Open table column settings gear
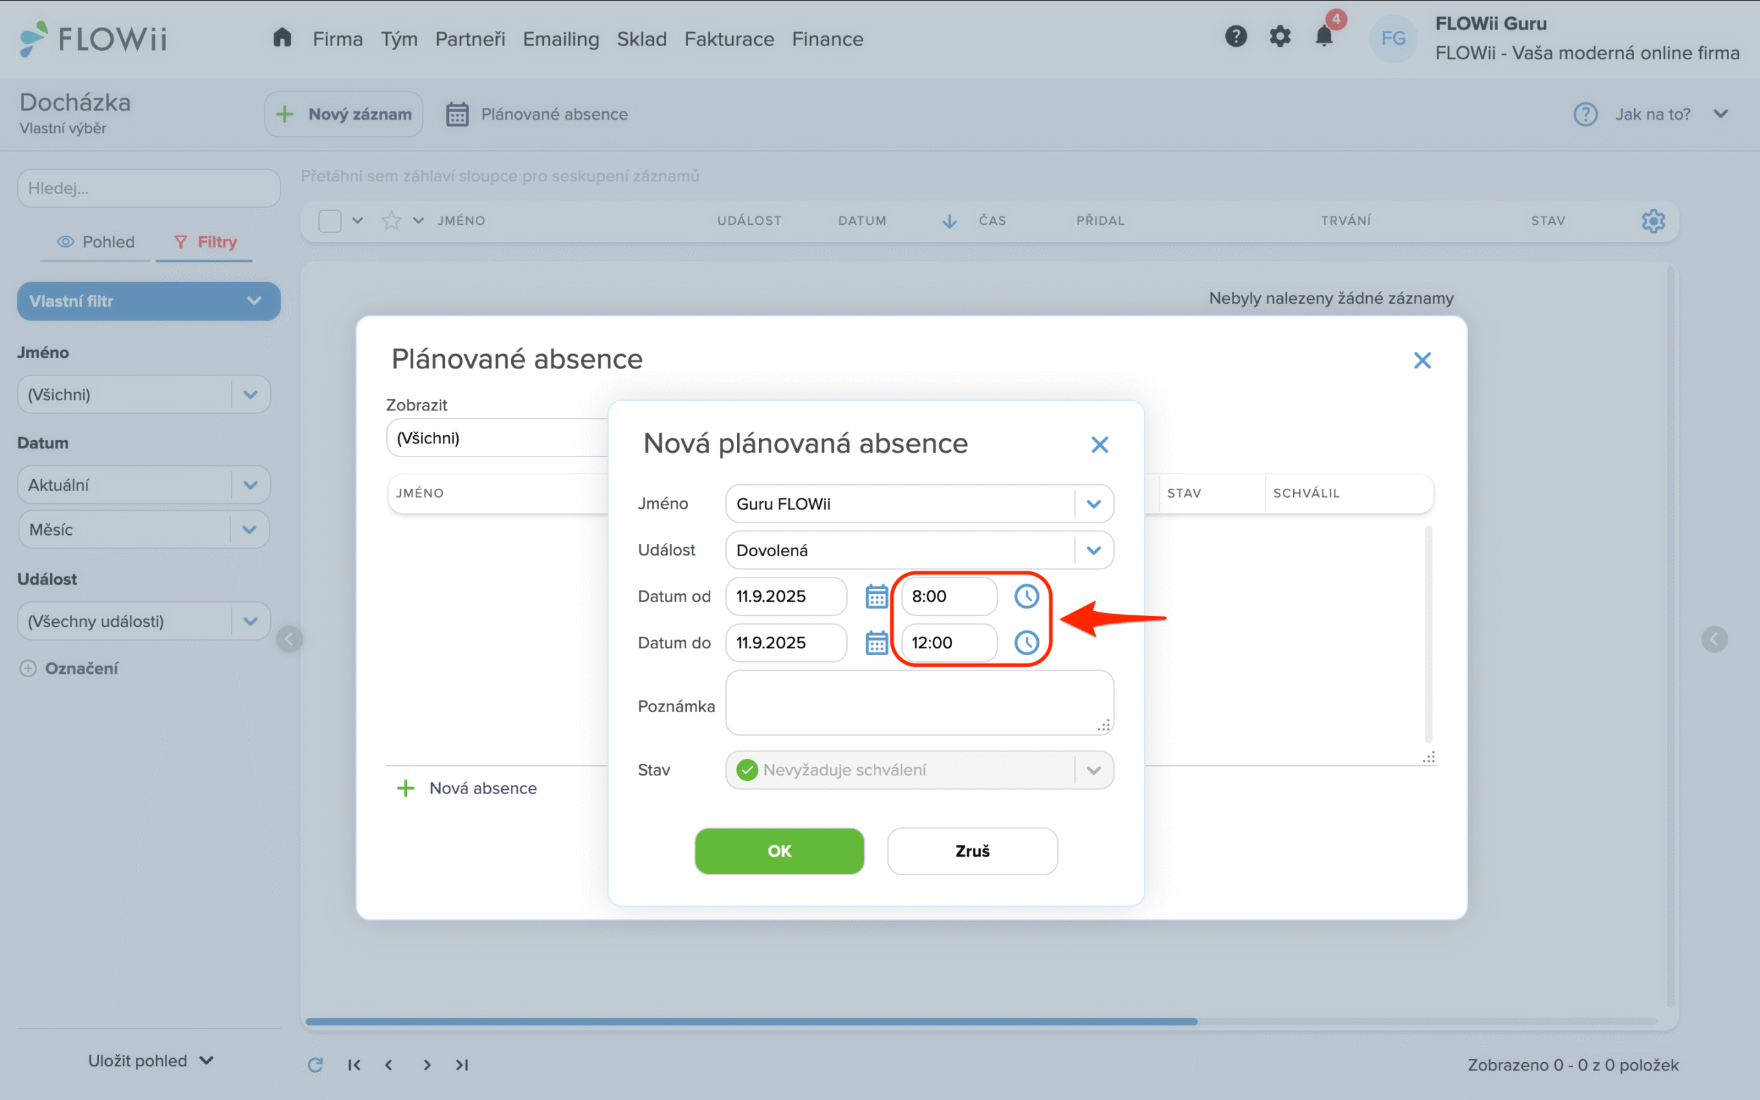1760x1100 pixels. pyautogui.click(x=1653, y=221)
